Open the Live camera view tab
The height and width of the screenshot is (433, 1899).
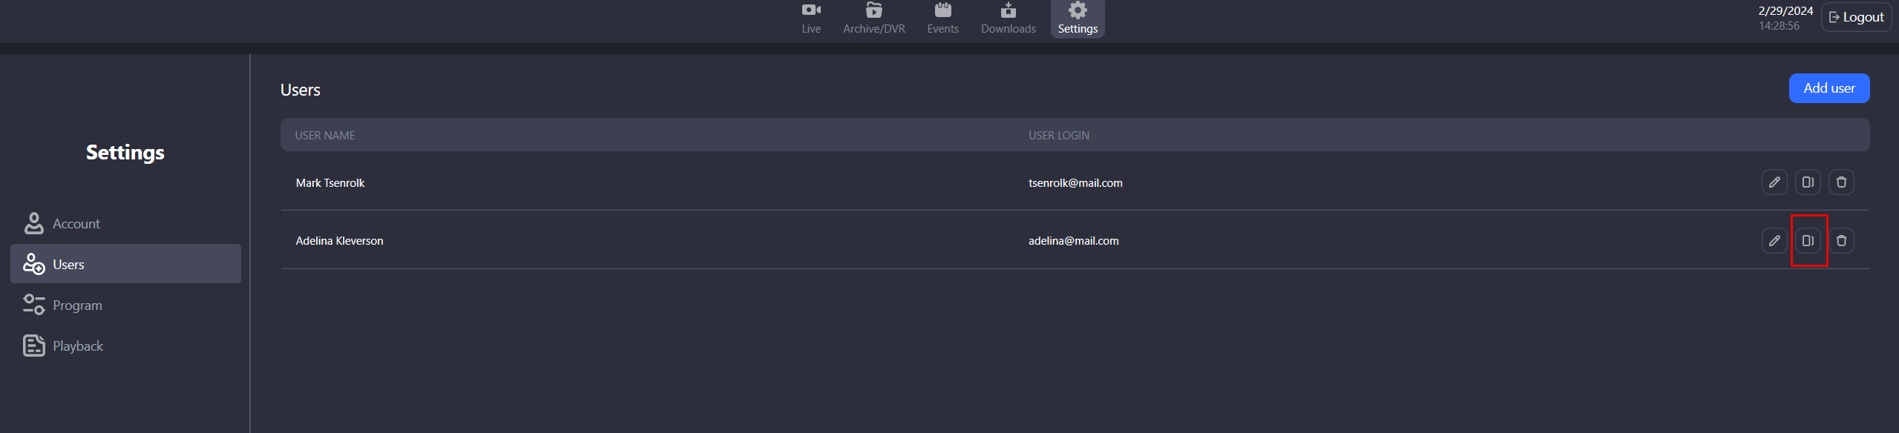[811, 19]
